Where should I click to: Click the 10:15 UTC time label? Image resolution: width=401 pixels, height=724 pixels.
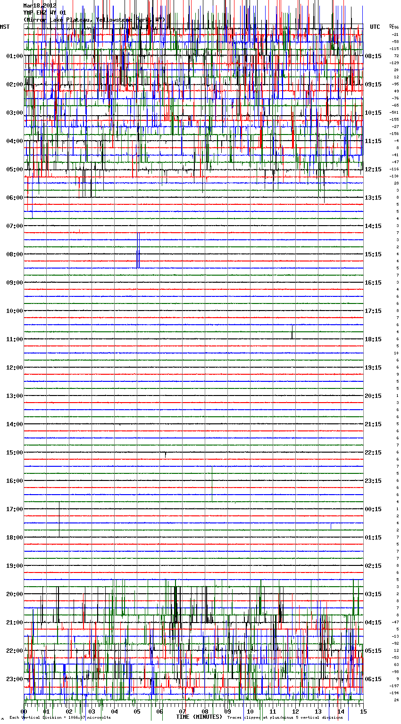click(373, 113)
